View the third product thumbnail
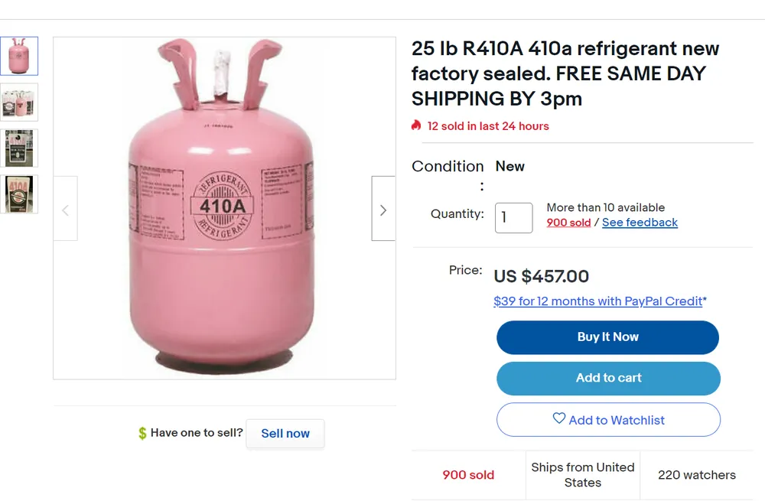The width and height of the screenshot is (765, 501). point(18,148)
